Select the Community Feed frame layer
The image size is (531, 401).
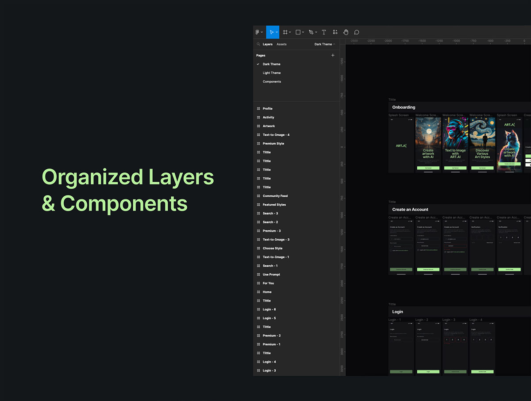pos(275,196)
